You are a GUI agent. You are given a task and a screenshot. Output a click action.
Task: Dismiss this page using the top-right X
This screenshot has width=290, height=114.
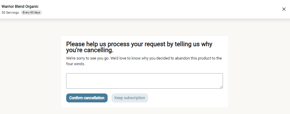point(284,9)
